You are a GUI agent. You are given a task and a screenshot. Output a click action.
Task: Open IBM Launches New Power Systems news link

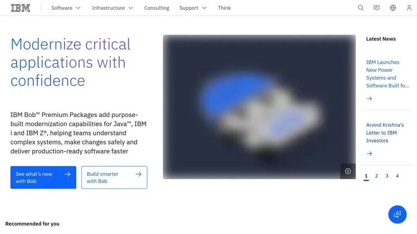coord(388,74)
